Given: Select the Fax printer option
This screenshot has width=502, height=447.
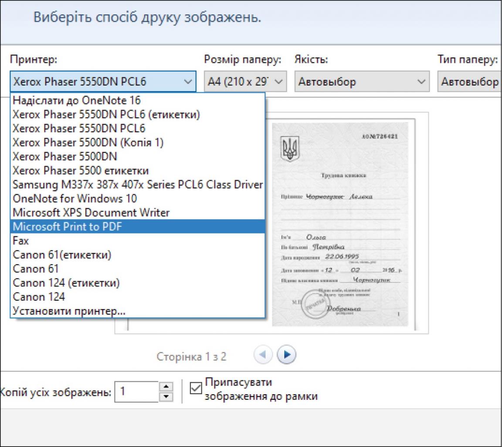Looking at the screenshot, I should pos(138,241).
